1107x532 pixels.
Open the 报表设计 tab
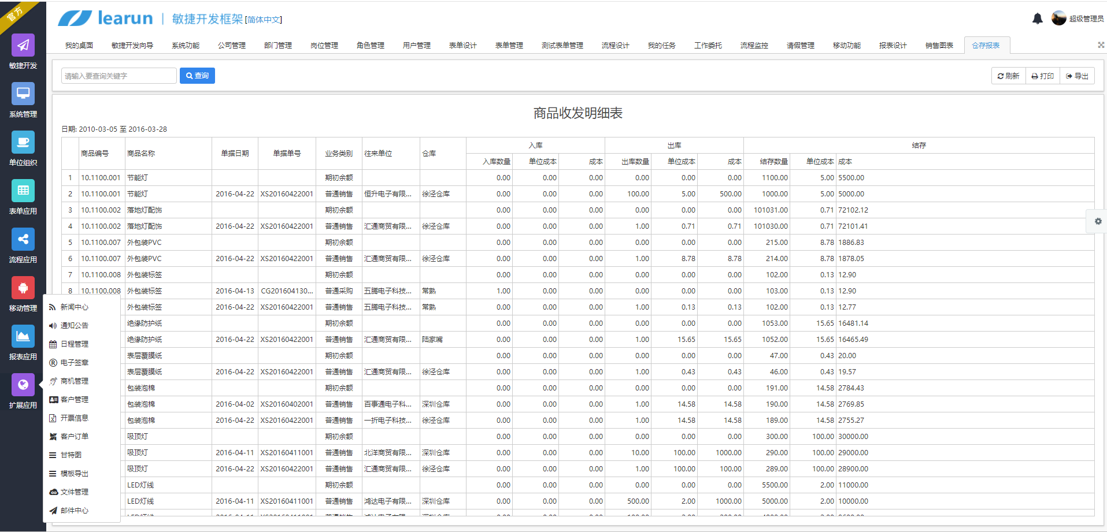tap(892, 45)
